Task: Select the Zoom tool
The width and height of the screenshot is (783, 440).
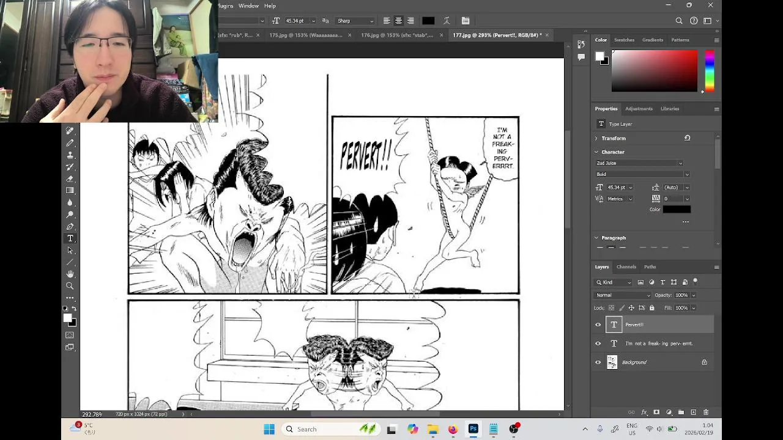Action: 70,286
